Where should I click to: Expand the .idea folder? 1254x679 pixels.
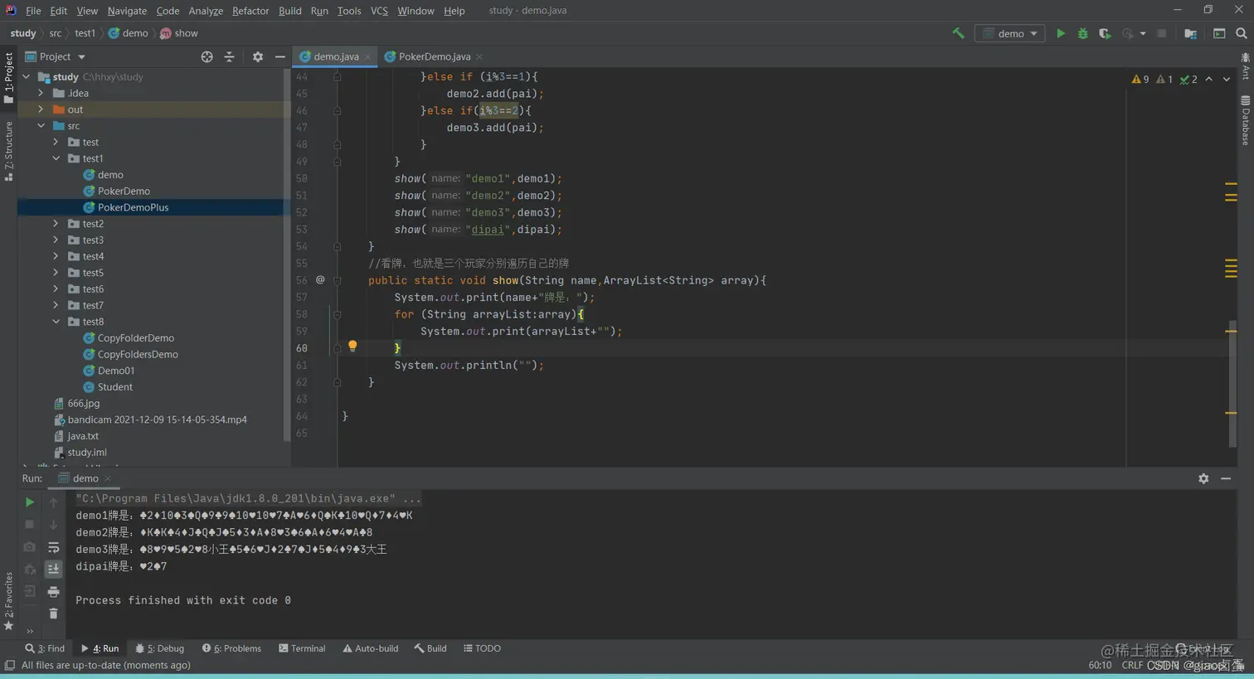click(x=41, y=93)
